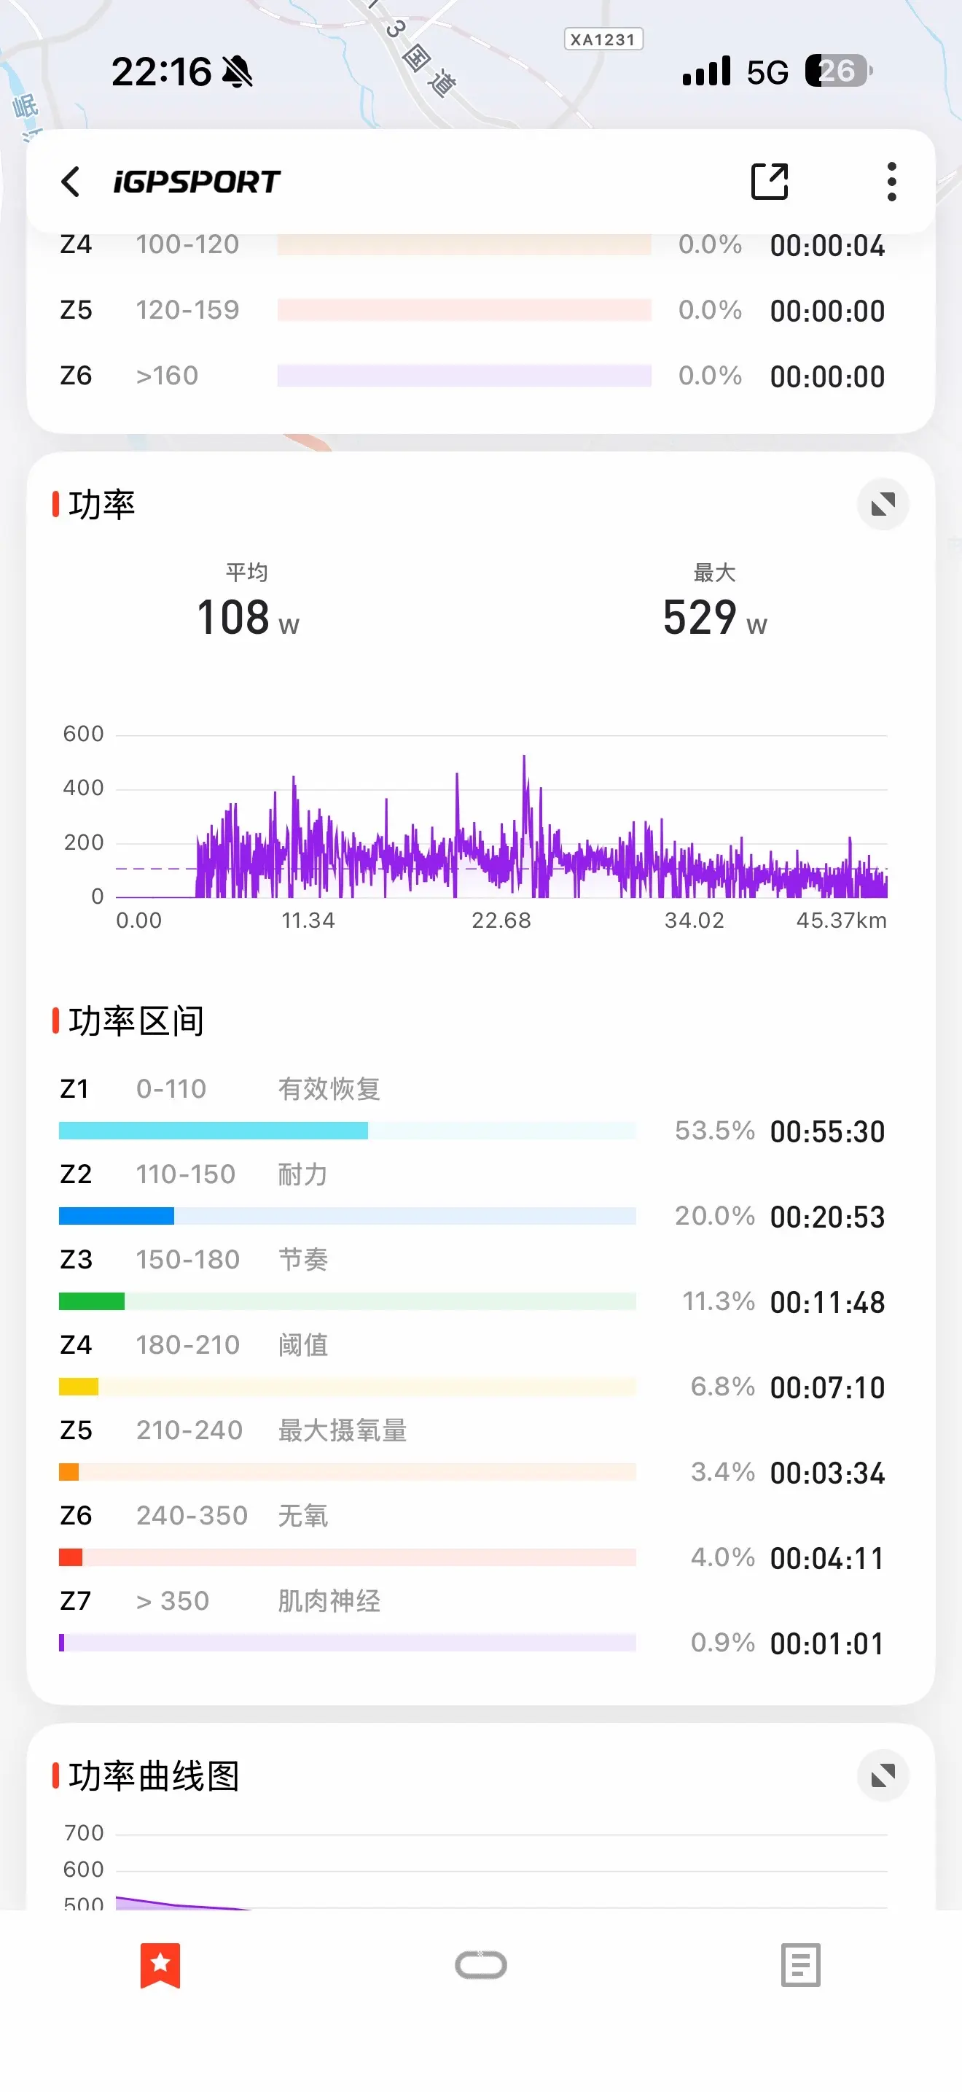Tap the lavender Z6 bar in upper card
The height and width of the screenshot is (2092, 962).
pos(464,375)
